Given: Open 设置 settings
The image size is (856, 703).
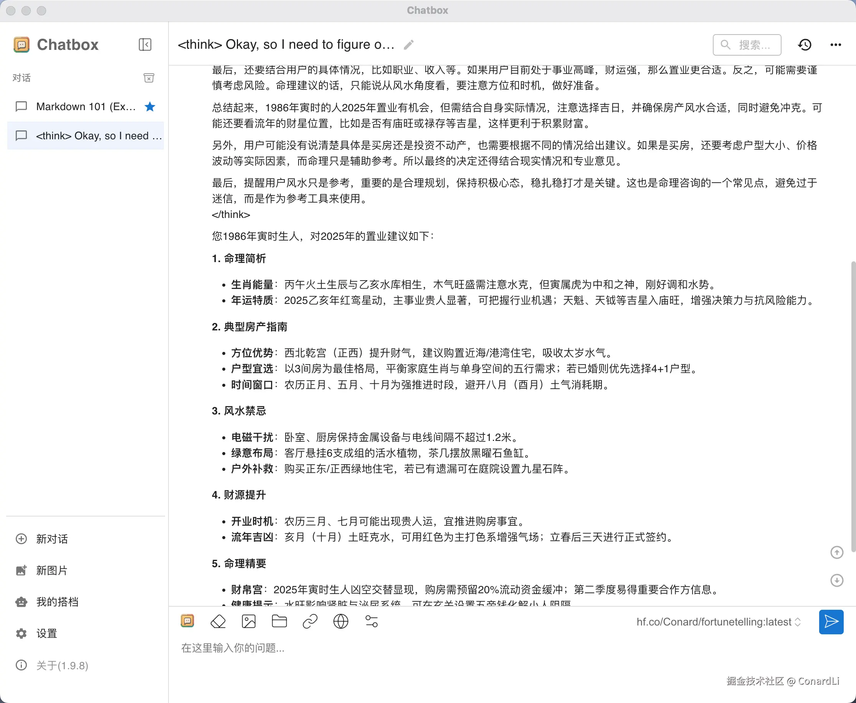Looking at the screenshot, I should (x=46, y=633).
